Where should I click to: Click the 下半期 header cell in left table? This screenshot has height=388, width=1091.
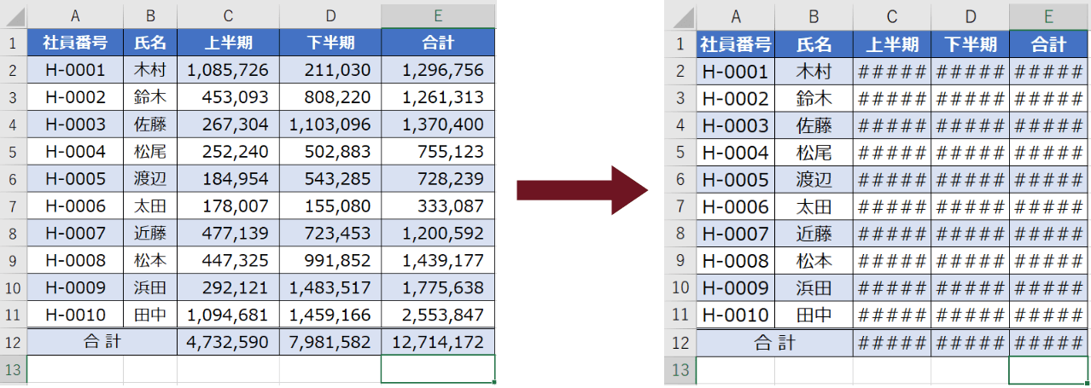pyautogui.click(x=330, y=42)
